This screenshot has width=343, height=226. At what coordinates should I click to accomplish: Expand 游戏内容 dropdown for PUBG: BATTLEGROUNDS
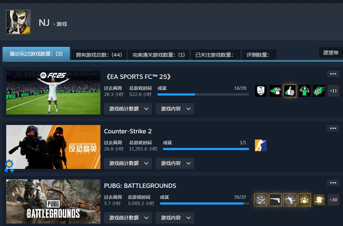pyautogui.click(x=175, y=218)
